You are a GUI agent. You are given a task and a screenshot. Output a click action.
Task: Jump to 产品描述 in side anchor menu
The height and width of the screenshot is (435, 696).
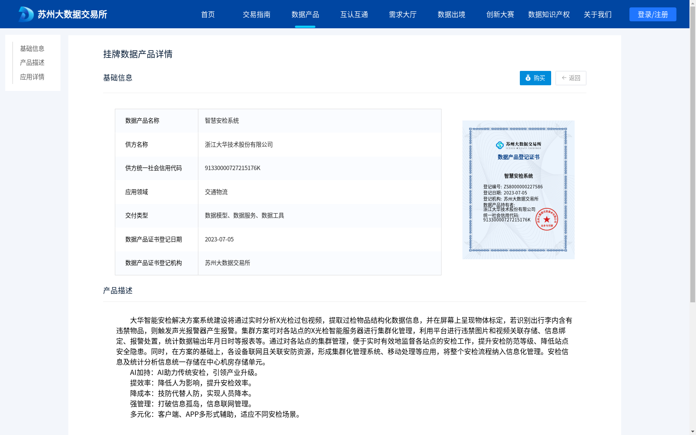(x=32, y=63)
